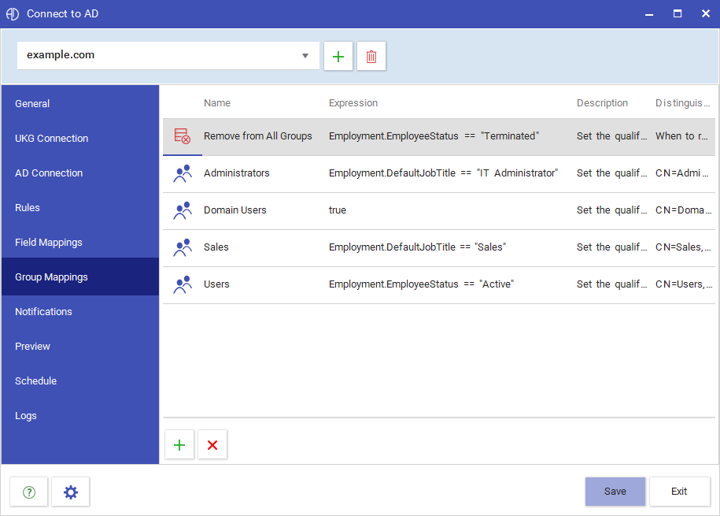Click the EmployeeStatus == "Active" expression
This screenshot has width=720, height=516.
pos(421,284)
